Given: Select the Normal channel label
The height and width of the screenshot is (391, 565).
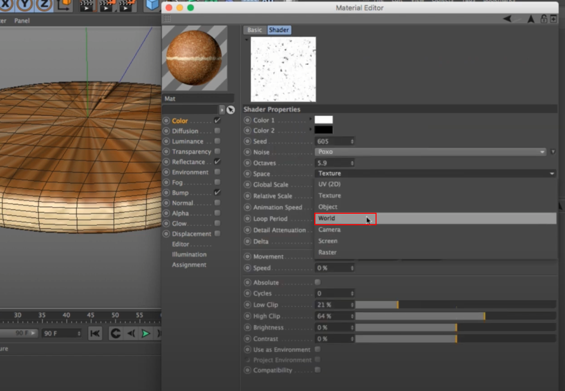Looking at the screenshot, I should [x=183, y=203].
